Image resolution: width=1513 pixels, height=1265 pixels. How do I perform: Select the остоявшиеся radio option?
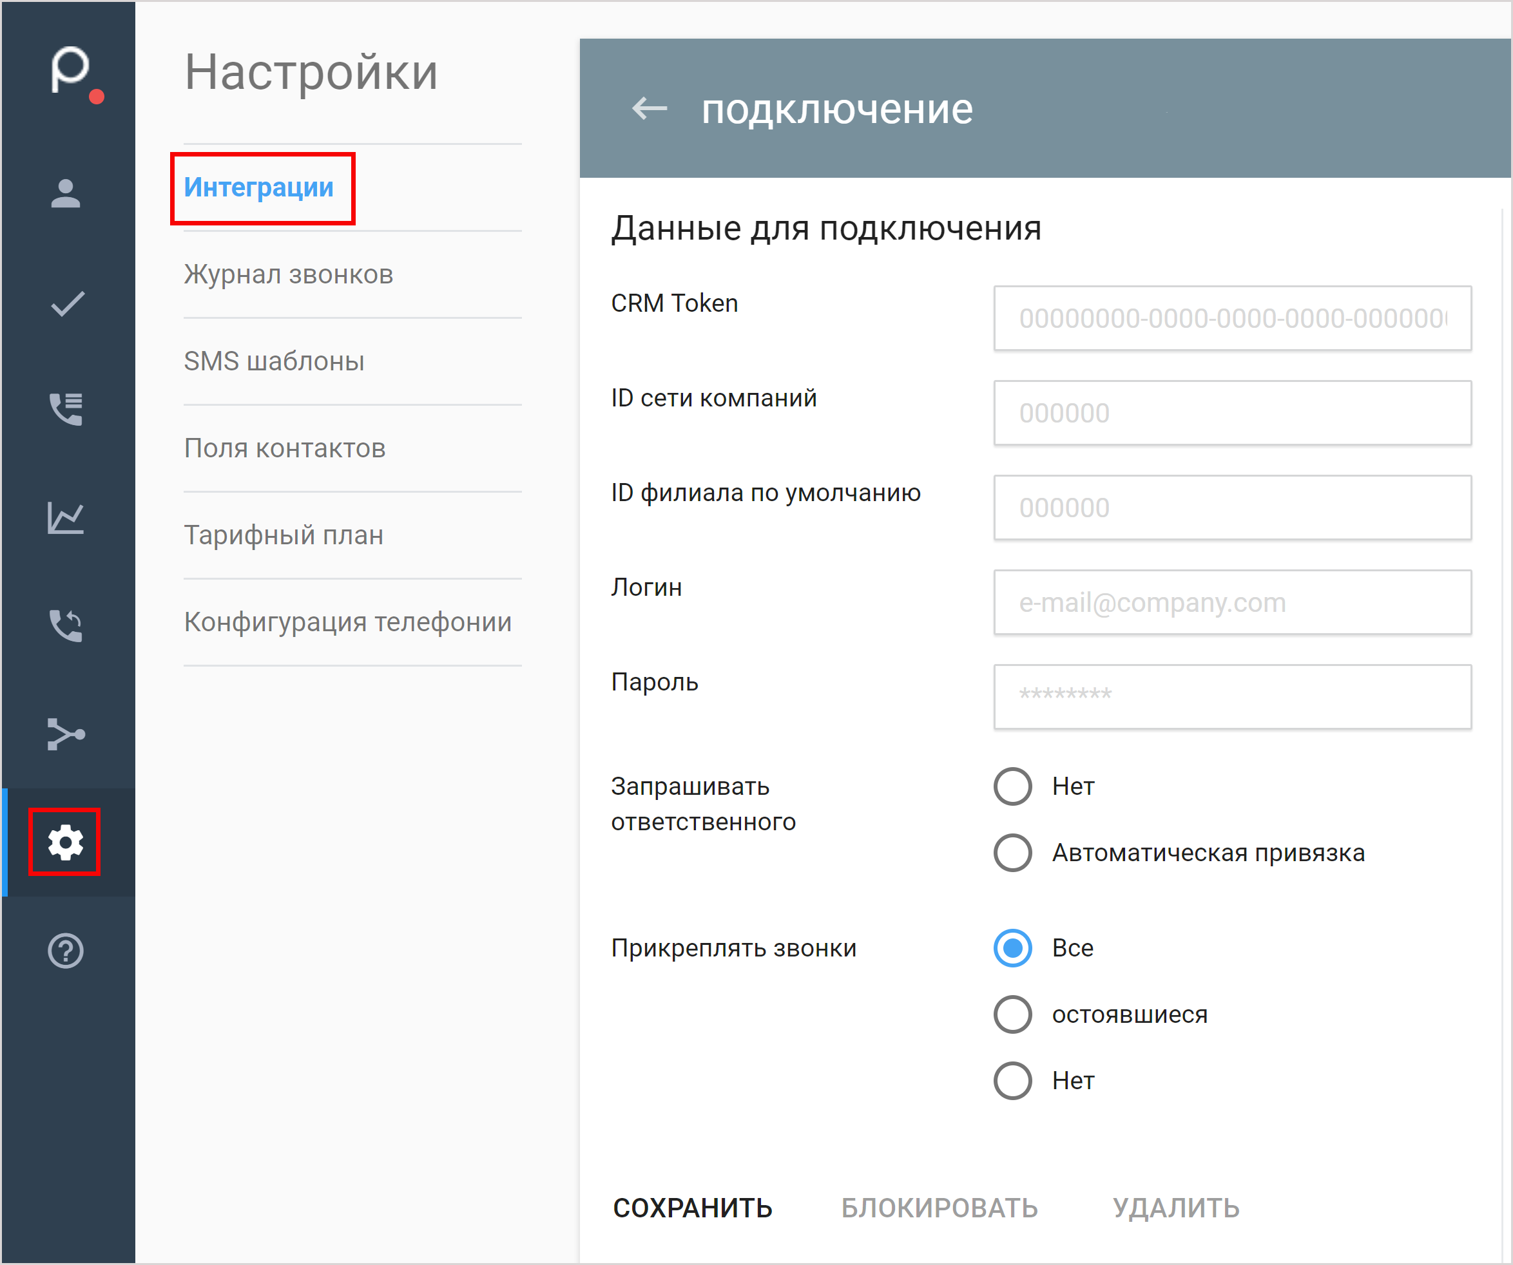[1012, 1014]
